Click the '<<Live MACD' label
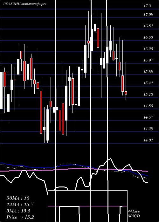The image size is (159, 222). (x=134, y=213)
